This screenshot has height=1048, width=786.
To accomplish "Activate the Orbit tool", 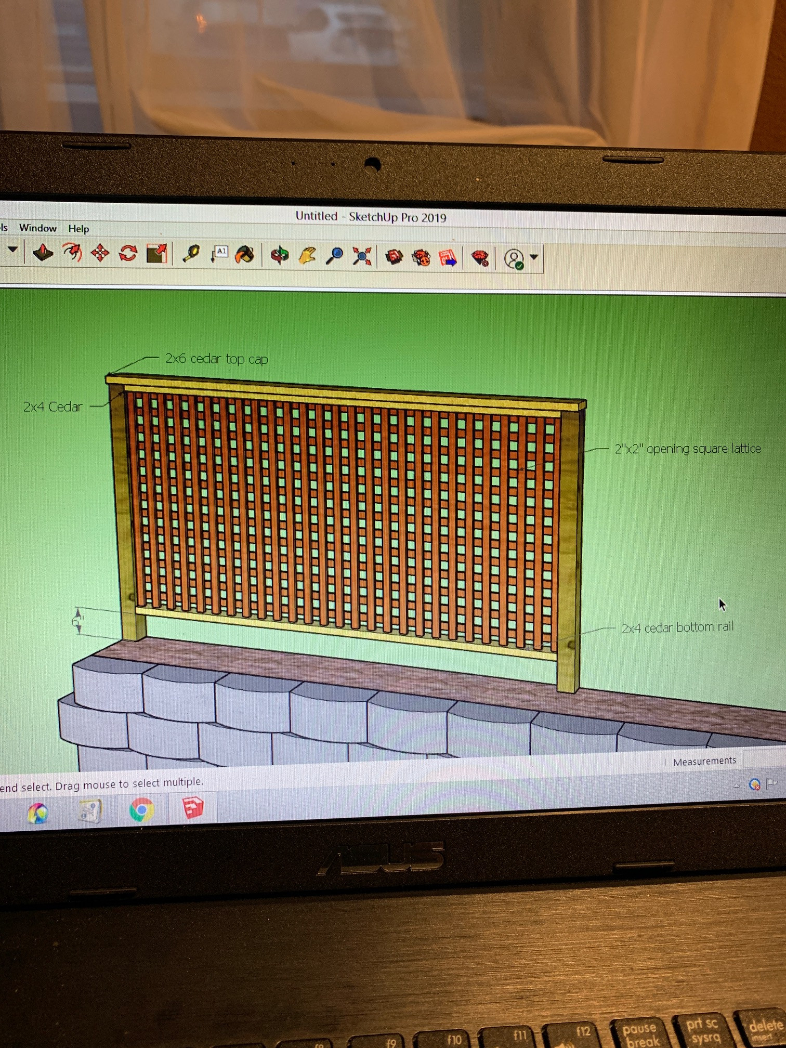I will pos(280,255).
